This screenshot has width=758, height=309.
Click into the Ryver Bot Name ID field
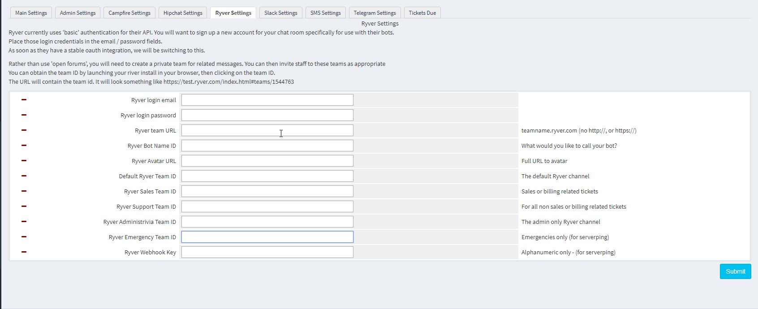267,146
